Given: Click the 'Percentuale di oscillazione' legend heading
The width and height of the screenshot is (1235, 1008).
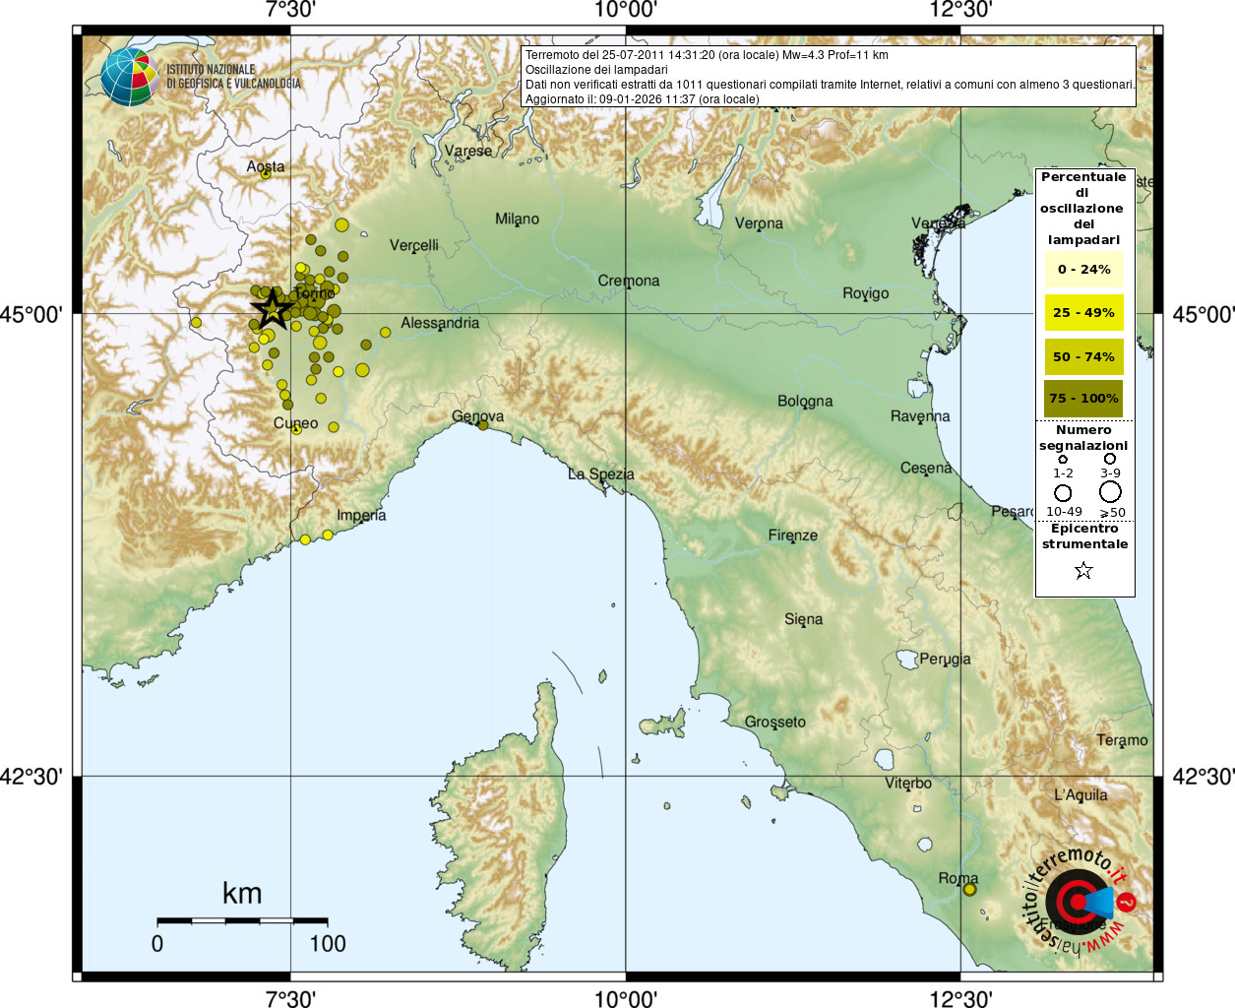Looking at the screenshot, I should pyautogui.click(x=1083, y=209).
